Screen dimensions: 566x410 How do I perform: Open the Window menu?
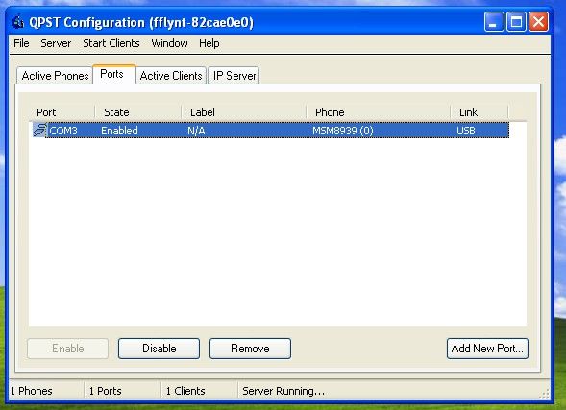click(x=169, y=43)
